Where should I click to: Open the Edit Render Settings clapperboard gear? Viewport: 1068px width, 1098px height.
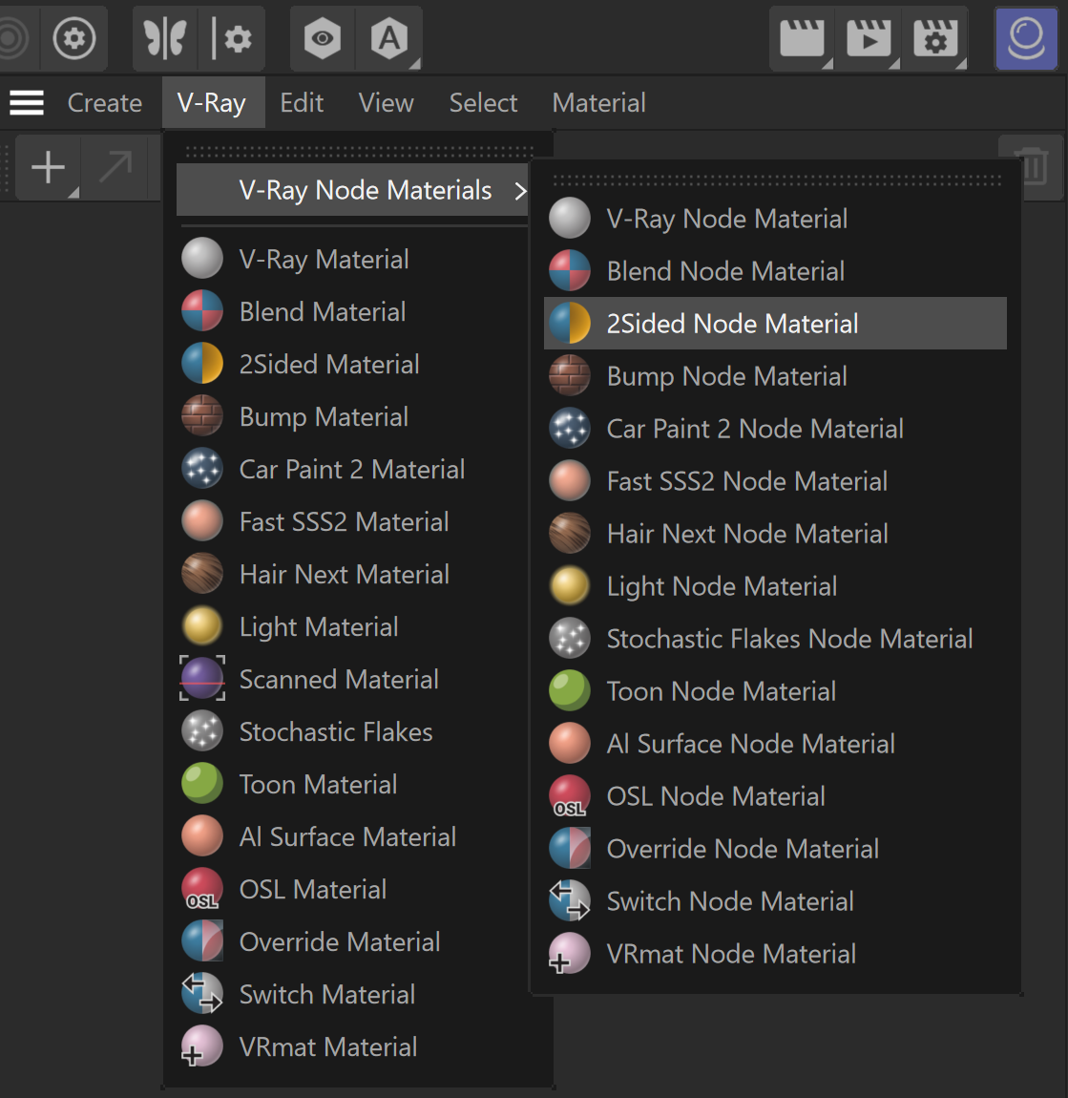[935, 38]
